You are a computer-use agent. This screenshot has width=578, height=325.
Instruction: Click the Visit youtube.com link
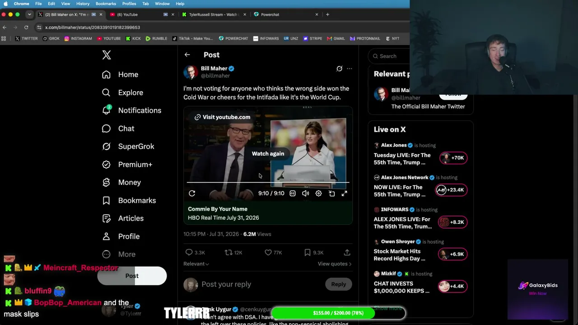[222, 117]
